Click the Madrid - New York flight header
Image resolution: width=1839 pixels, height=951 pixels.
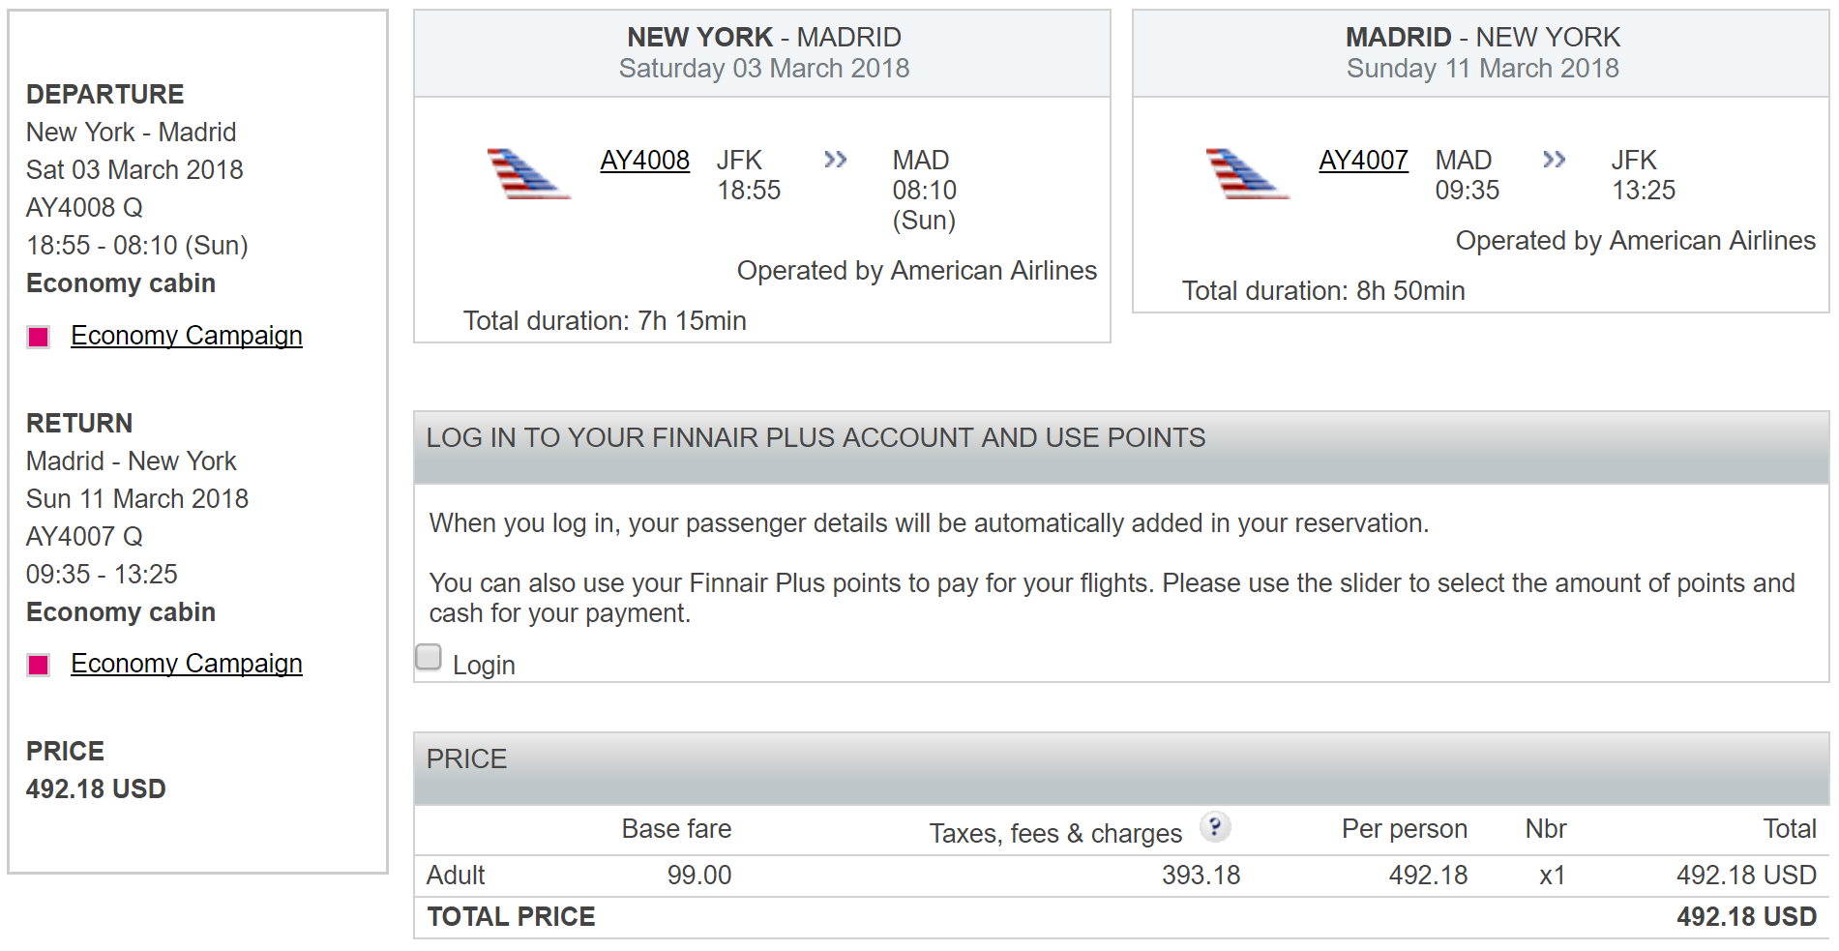[x=1481, y=53]
